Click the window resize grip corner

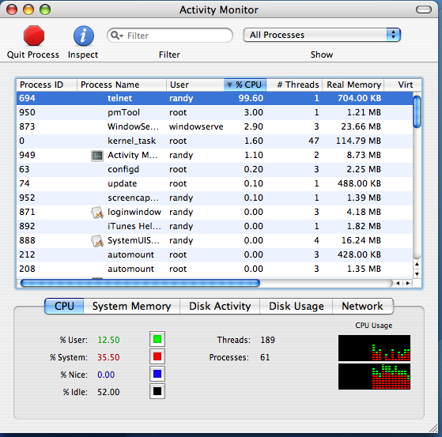(x=433, y=428)
